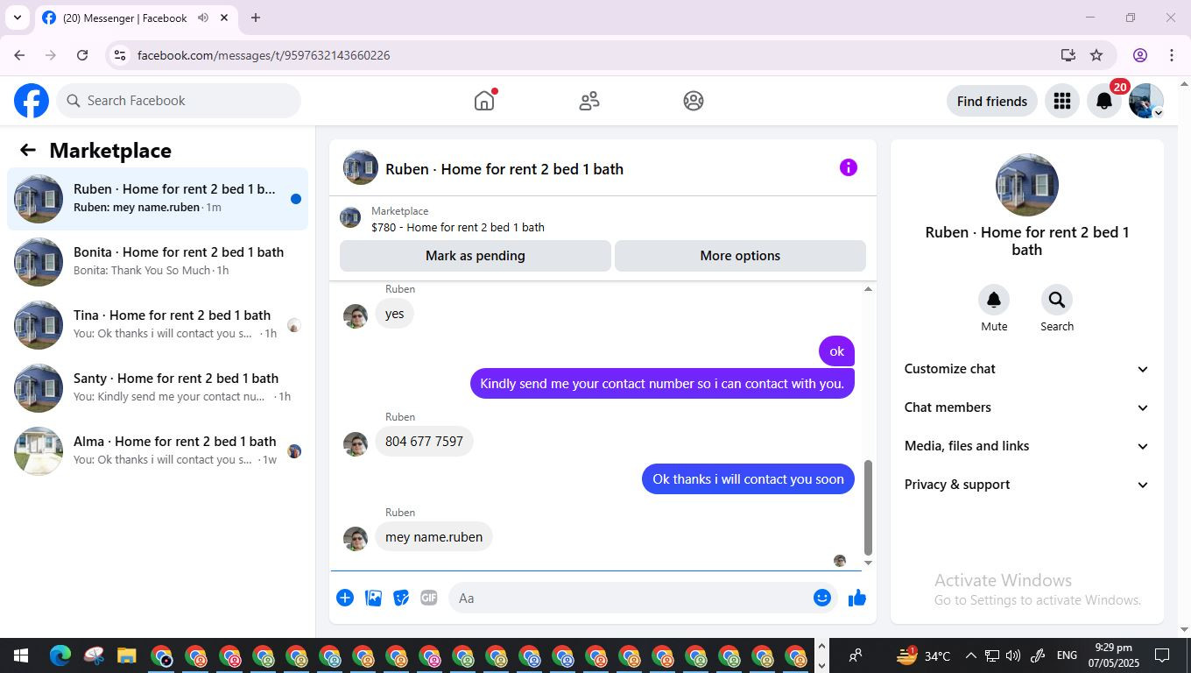Image resolution: width=1191 pixels, height=673 pixels.
Task: Open the account profile picture menu
Action: 1145,102
